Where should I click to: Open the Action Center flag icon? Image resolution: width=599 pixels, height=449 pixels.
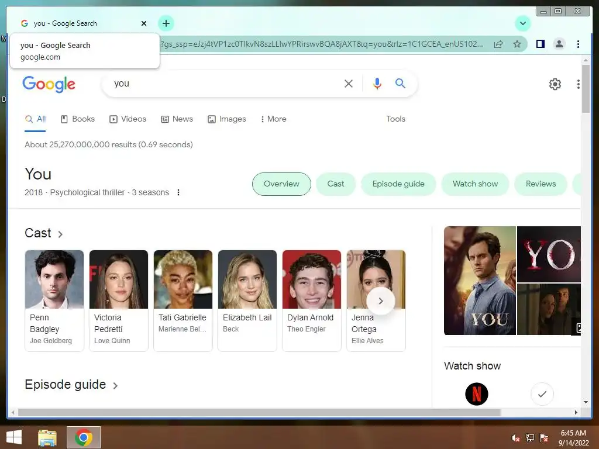[x=544, y=438]
